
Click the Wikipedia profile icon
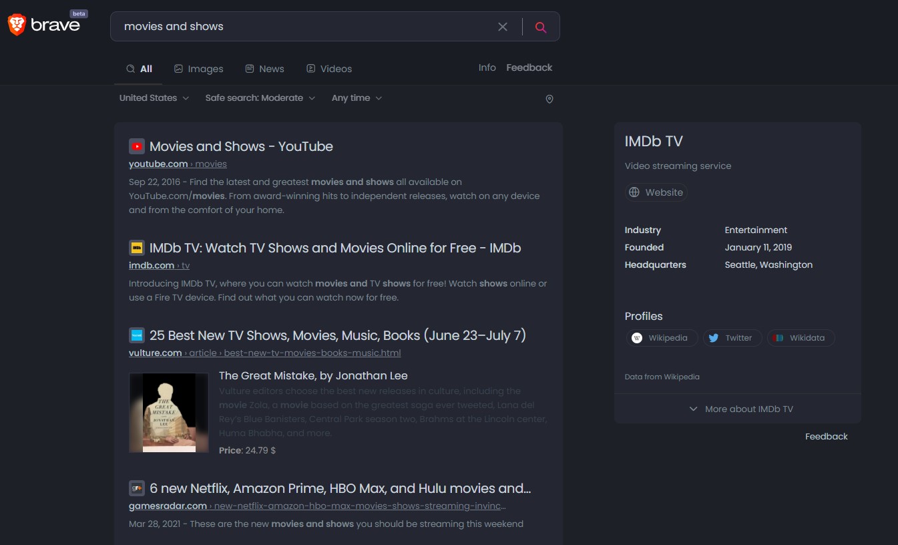[x=637, y=338]
